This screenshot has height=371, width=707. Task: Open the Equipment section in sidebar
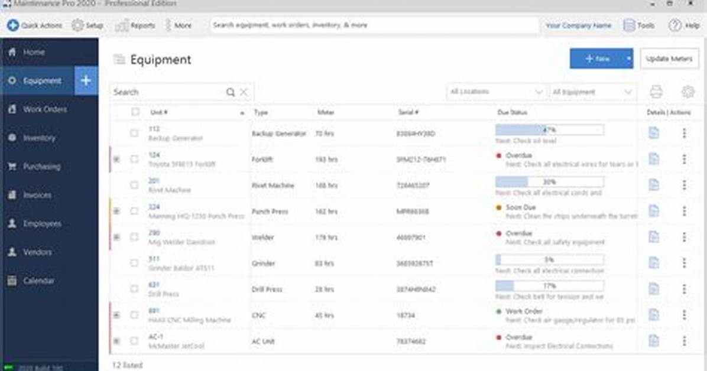(x=37, y=81)
